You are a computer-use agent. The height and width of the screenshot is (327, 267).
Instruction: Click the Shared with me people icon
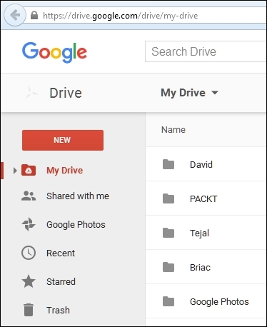(29, 196)
